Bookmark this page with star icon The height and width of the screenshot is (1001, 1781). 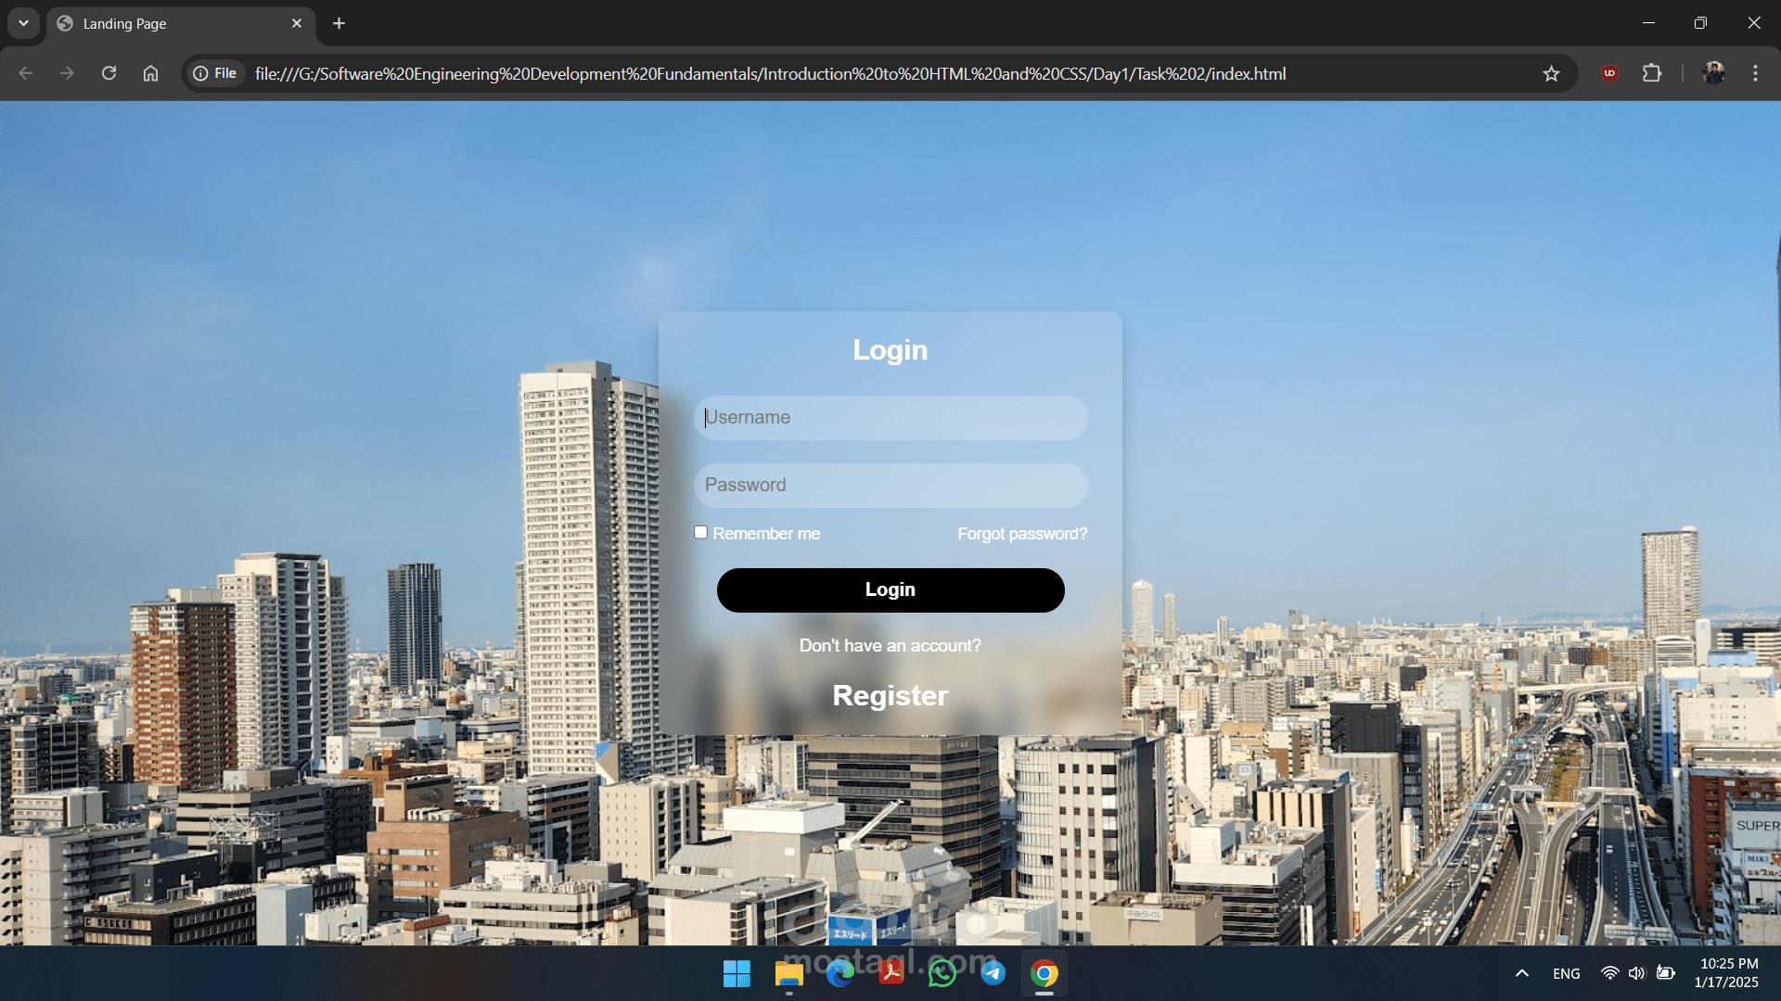click(x=1551, y=73)
